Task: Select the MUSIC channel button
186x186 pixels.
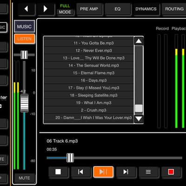Action: pyautogui.click(x=24, y=27)
